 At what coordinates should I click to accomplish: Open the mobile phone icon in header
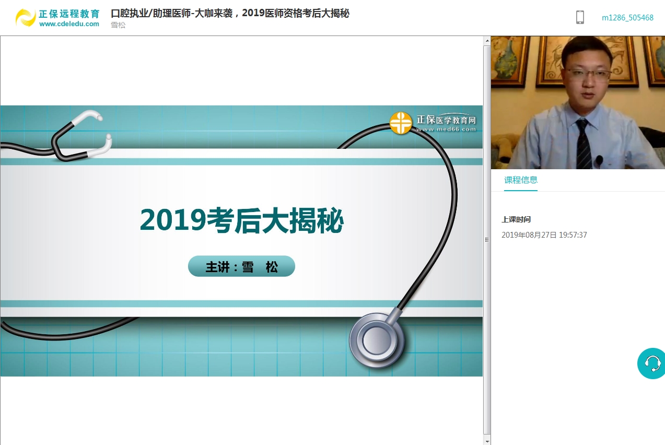pos(580,17)
